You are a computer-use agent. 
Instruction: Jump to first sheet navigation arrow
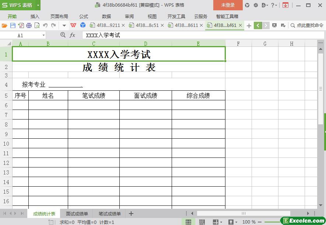click(4, 213)
